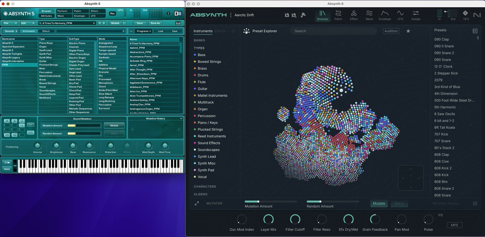
Task: Expand the CHARACTERS section in Absynth 6
Action: 205,187
